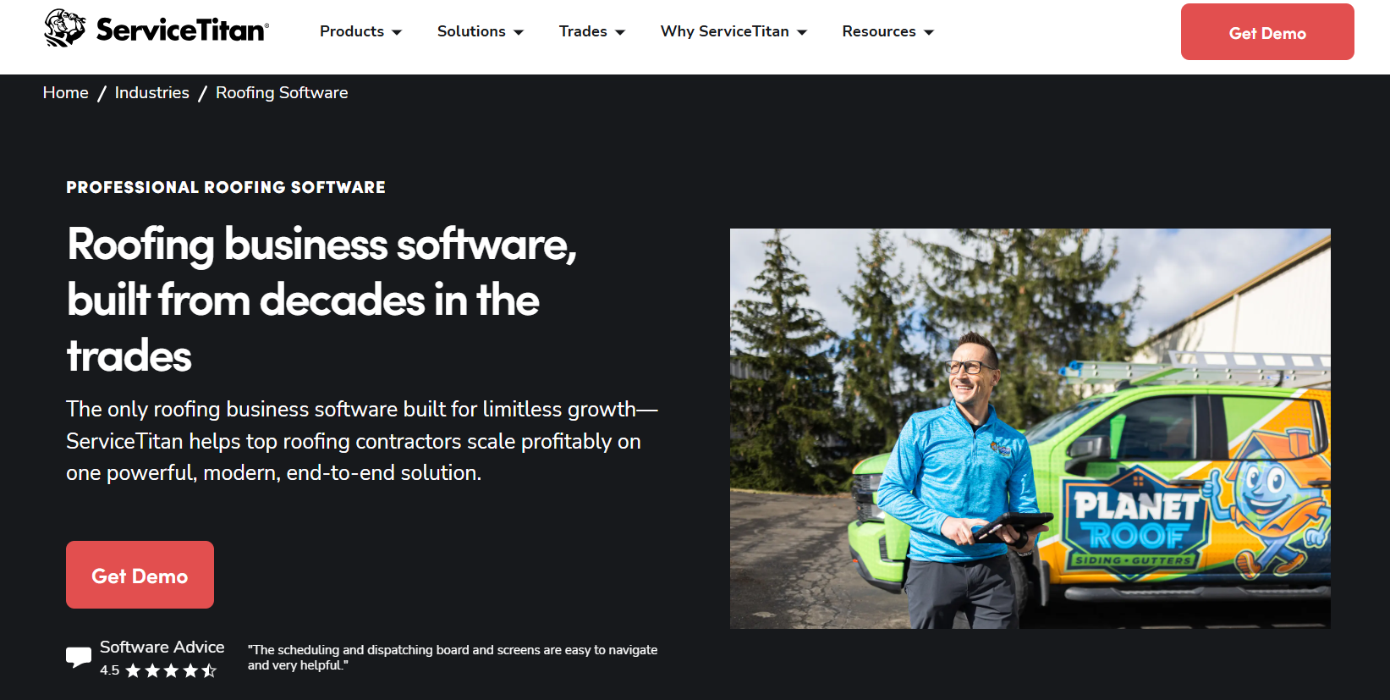The width and height of the screenshot is (1390, 700).
Task: Select Roofing Software breadcrumb
Action: (282, 92)
